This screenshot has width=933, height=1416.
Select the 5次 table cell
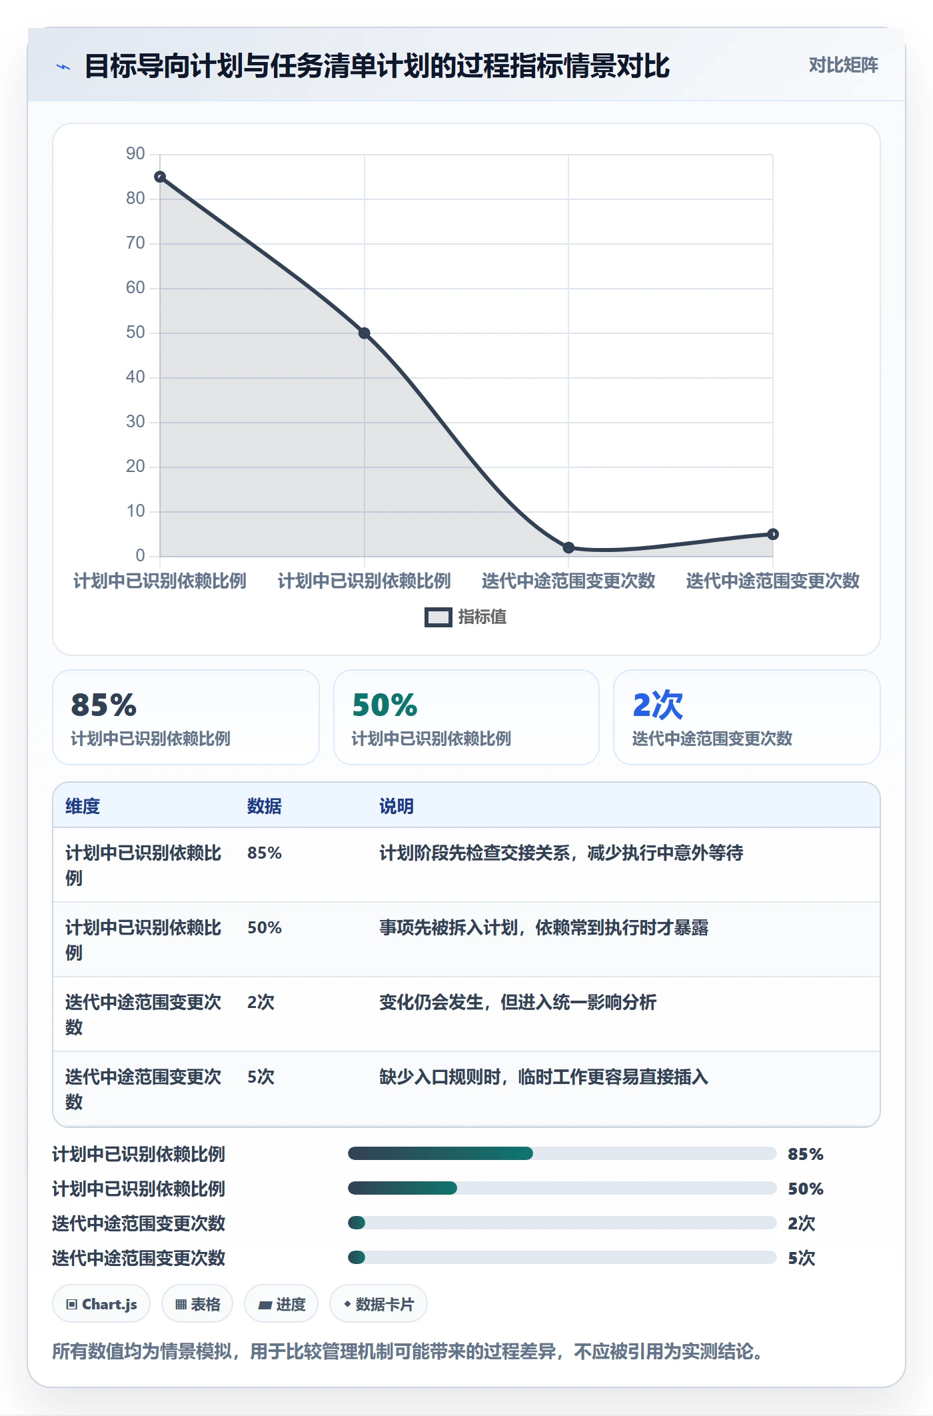[x=261, y=1077]
